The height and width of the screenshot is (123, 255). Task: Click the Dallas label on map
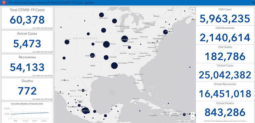point(93,66)
